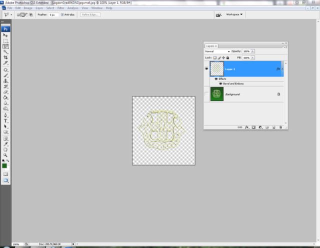320x248 pixels.
Task: Reset default foreground and background colors
Action: point(3,161)
